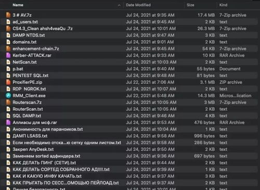The height and width of the screenshot is (190, 260).
Task: Select file name Анонимность для параноиков.txt
Action: [x=48, y=129]
